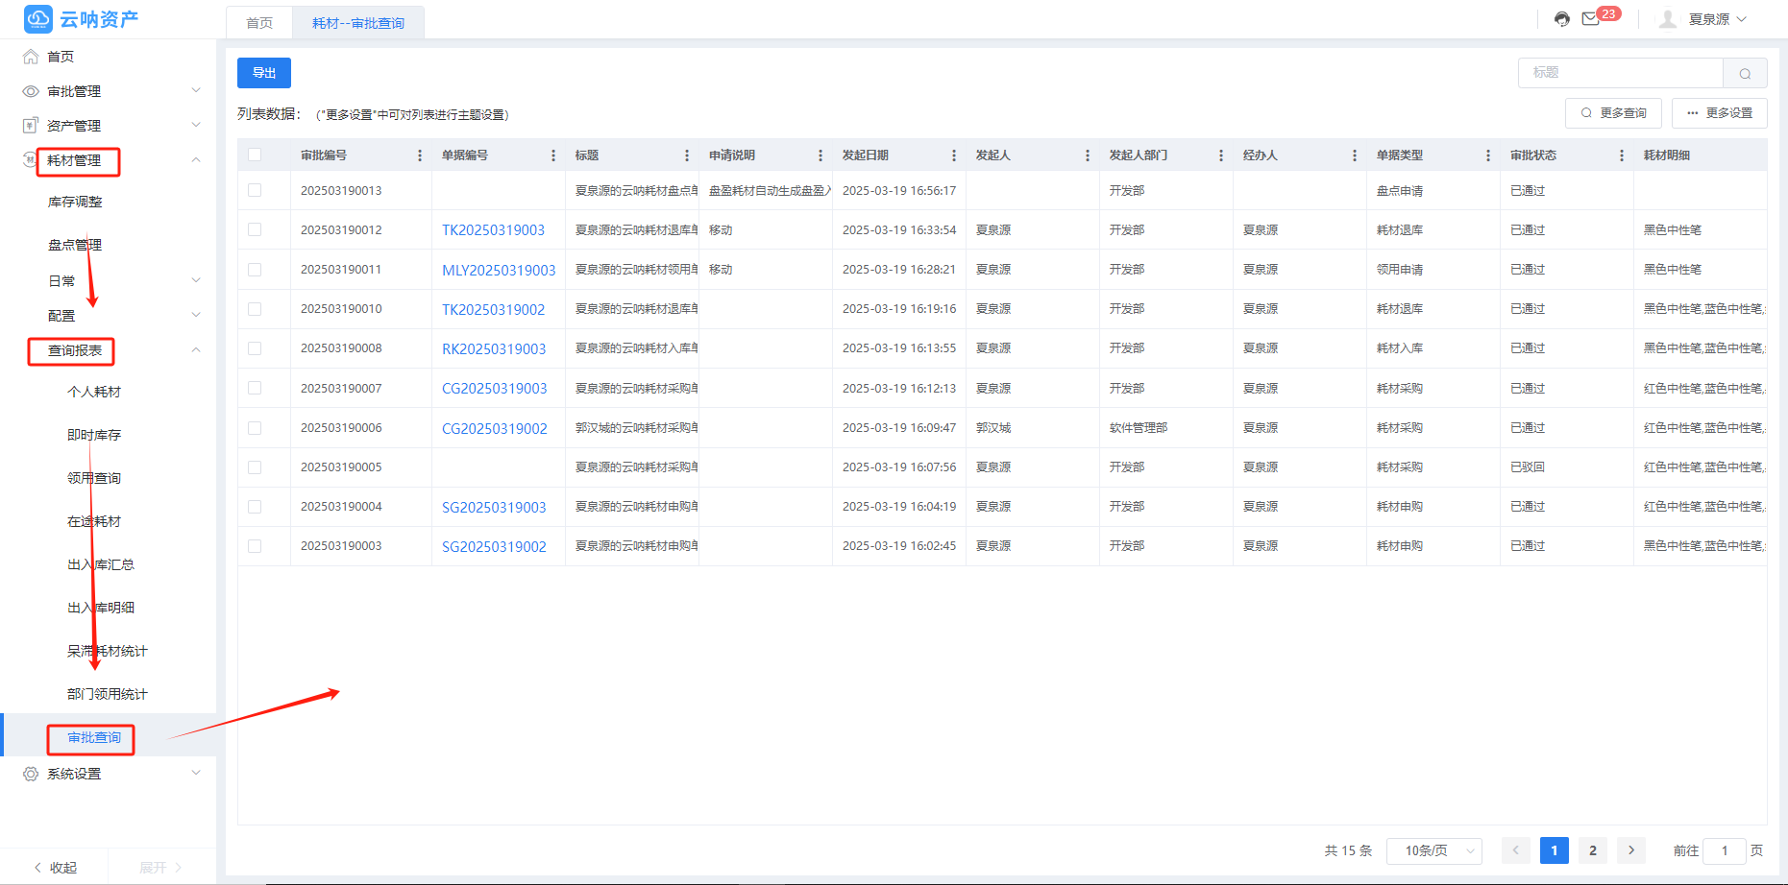Screen dimensions: 1788x885
Task: Click the blue 导出 export button
Action: click(264, 73)
